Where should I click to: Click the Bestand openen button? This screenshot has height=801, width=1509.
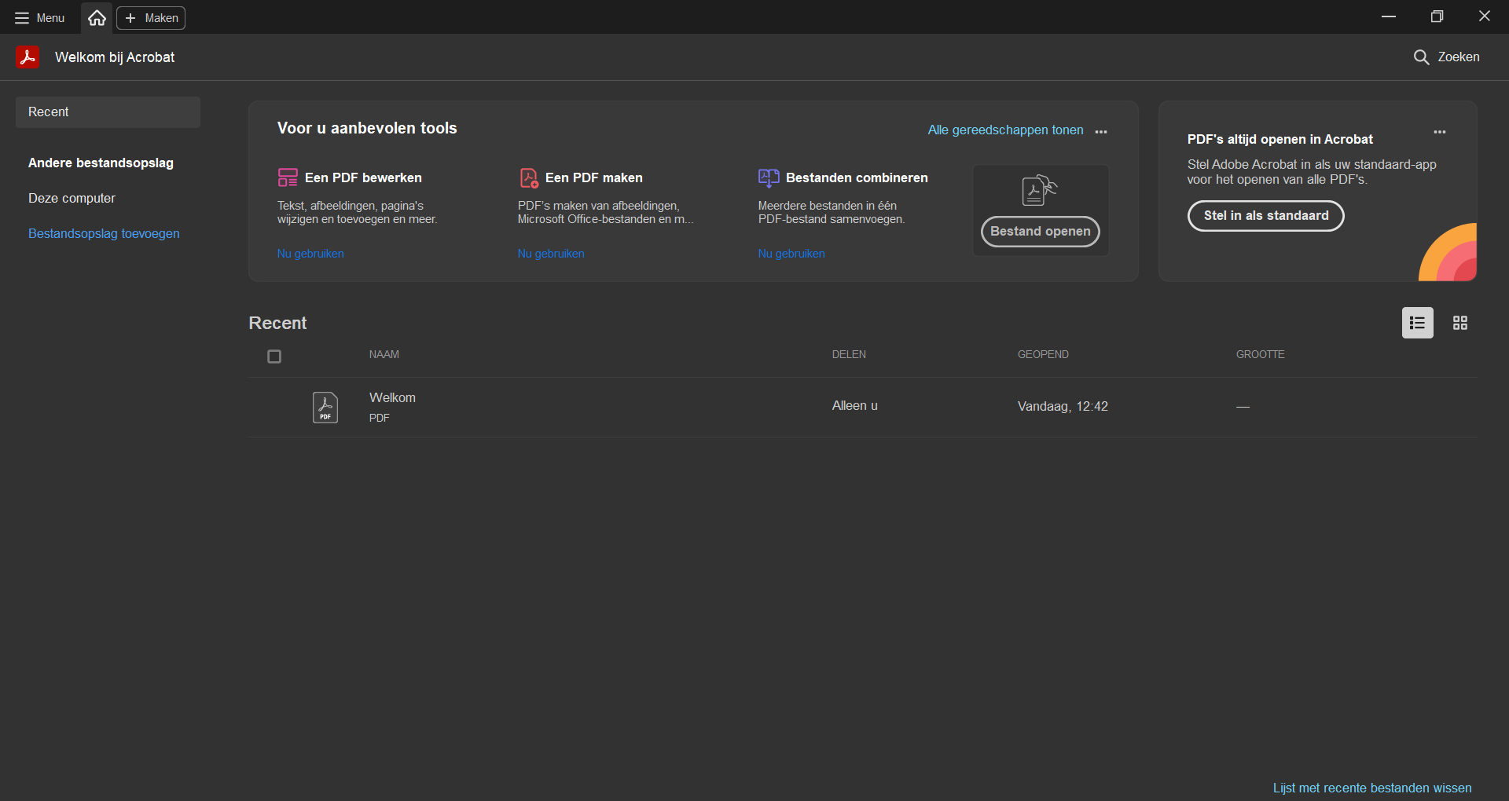coord(1041,232)
